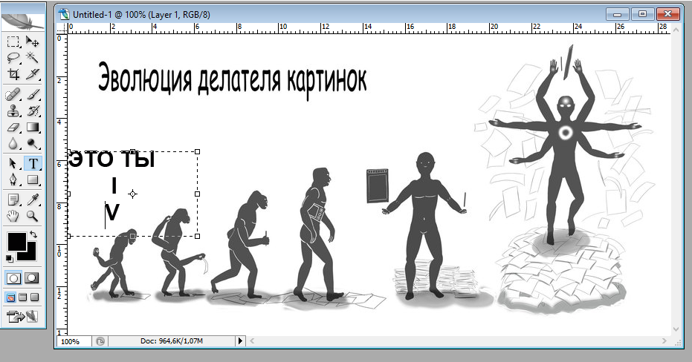Switch to Quick Mask mode
Viewport: 692px width, 362px height.
tap(32, 278)
